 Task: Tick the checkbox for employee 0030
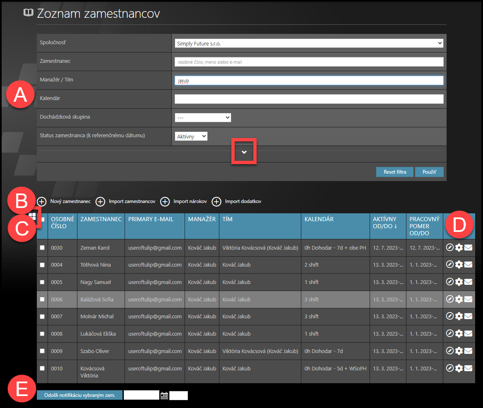coord(42,248)
